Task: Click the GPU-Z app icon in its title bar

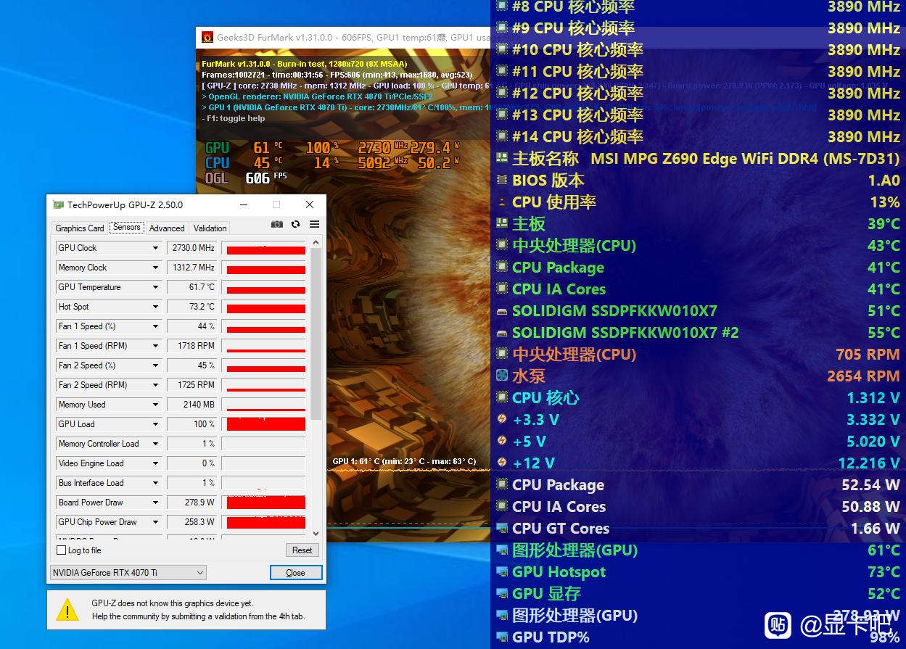Action: pos(59,205)
